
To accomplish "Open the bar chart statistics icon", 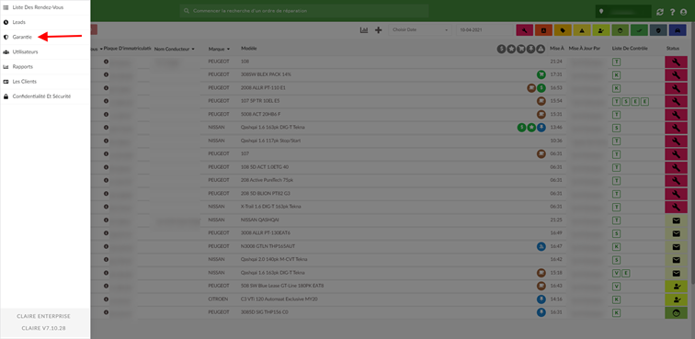I will click(x=364, y=30).
